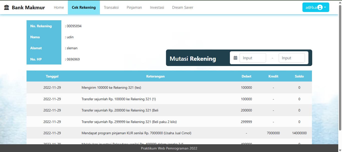The height and width of the screenshot is (152, 342).
Task: Select the Cek Rekening tab
Action: coord(84,7)
